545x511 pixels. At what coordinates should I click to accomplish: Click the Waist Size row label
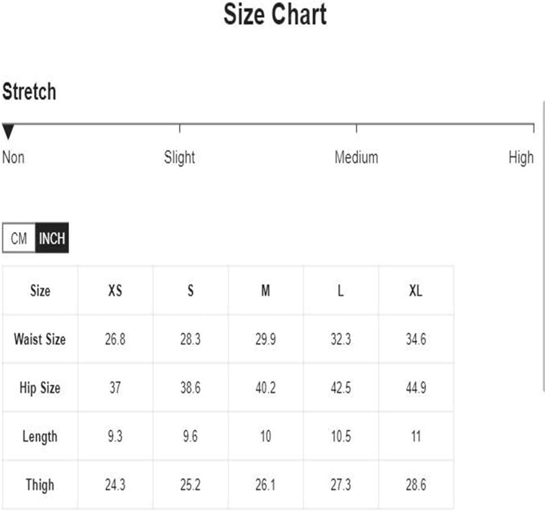click(x=40, y=339)
